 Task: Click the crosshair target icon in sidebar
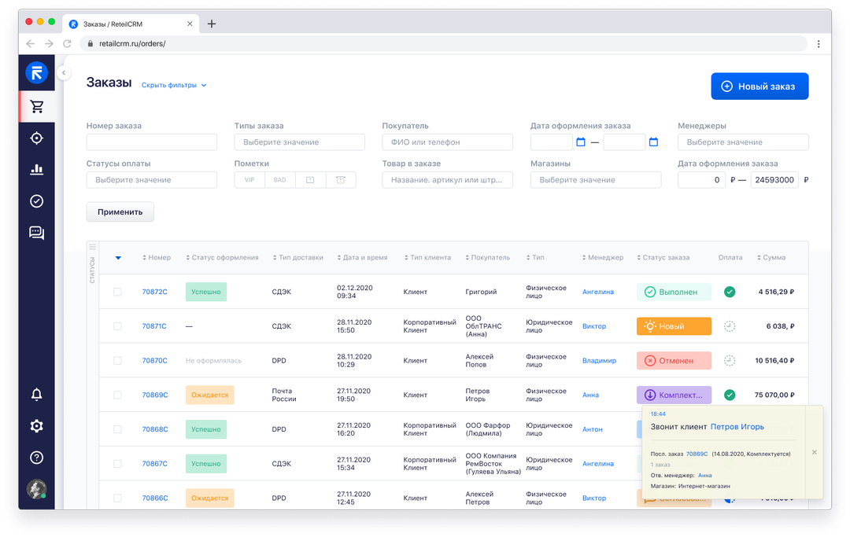(x=36, y=138)
